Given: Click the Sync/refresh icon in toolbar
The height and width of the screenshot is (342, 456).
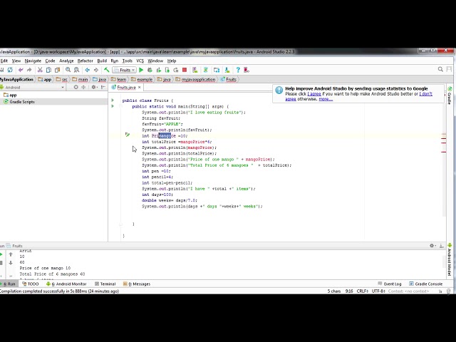Looking at the screenshot, I should (x=10, y=70).
